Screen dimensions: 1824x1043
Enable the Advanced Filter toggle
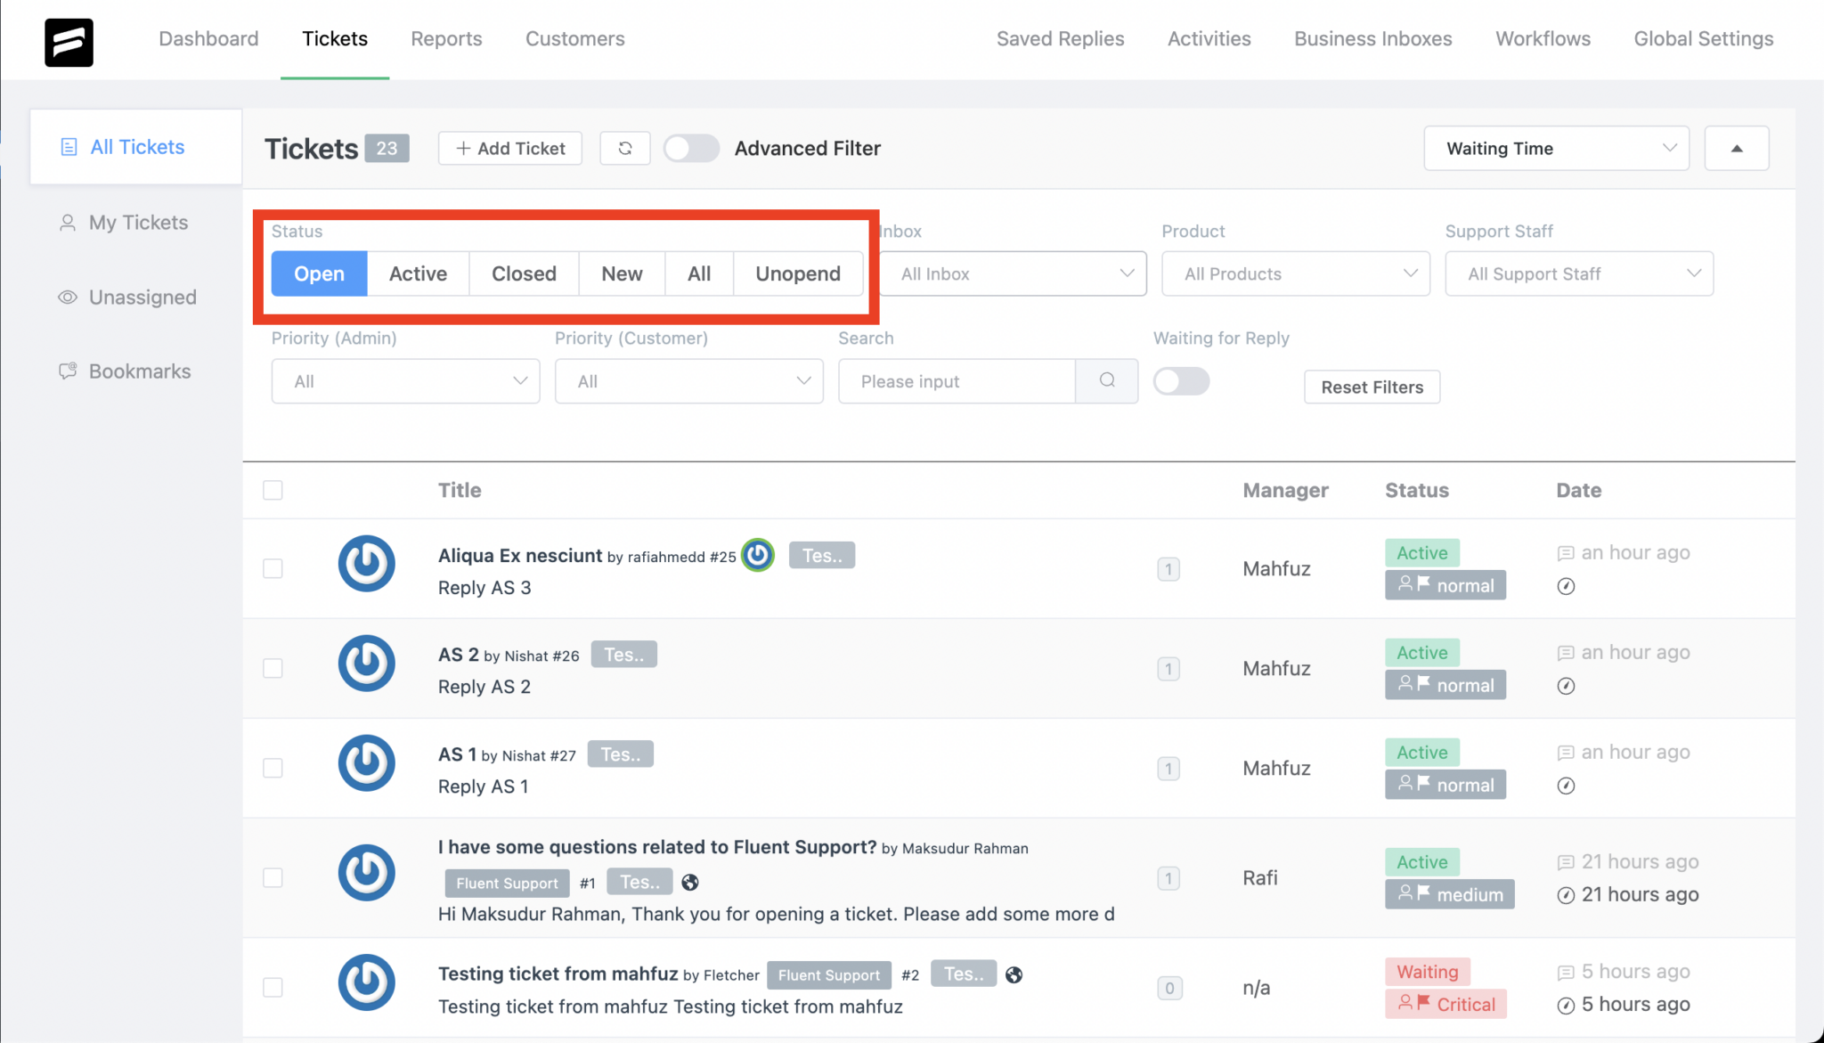pyautogui.click(x=690, y=148)
